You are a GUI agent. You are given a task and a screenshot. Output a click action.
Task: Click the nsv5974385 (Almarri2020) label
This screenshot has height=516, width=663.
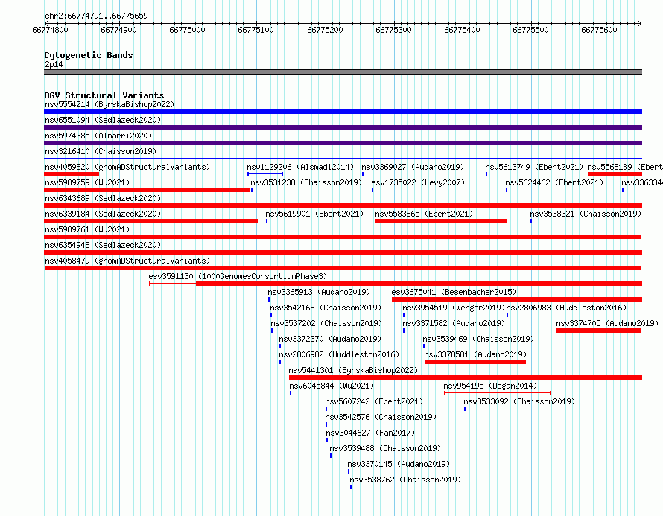click(x=98, y=136)
